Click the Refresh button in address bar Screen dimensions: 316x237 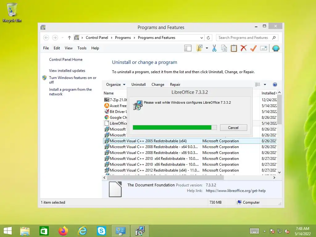(x=208, y=38)
